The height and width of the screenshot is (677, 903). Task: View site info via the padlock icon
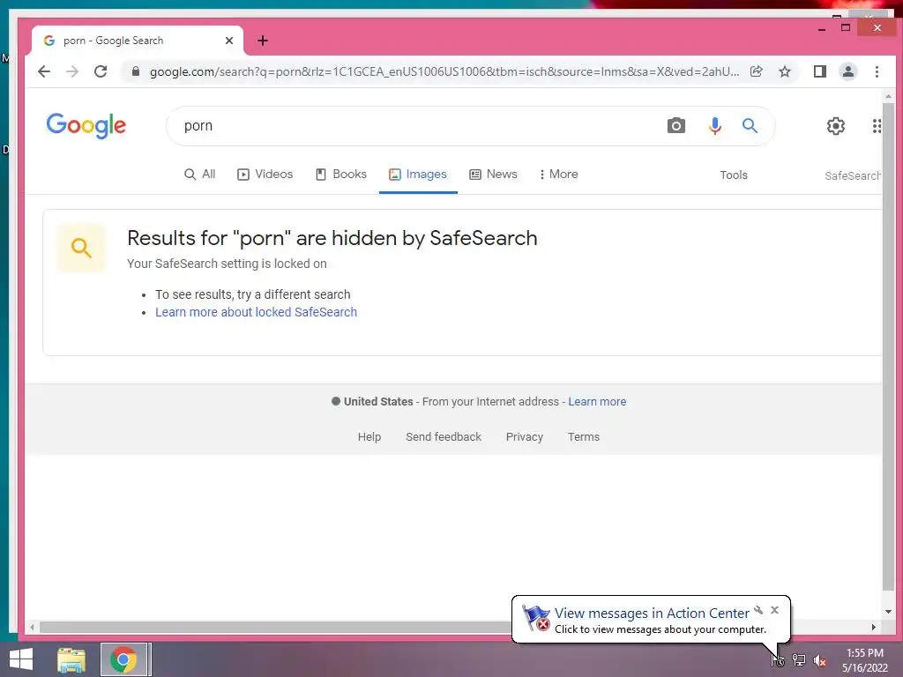[136, 71]
